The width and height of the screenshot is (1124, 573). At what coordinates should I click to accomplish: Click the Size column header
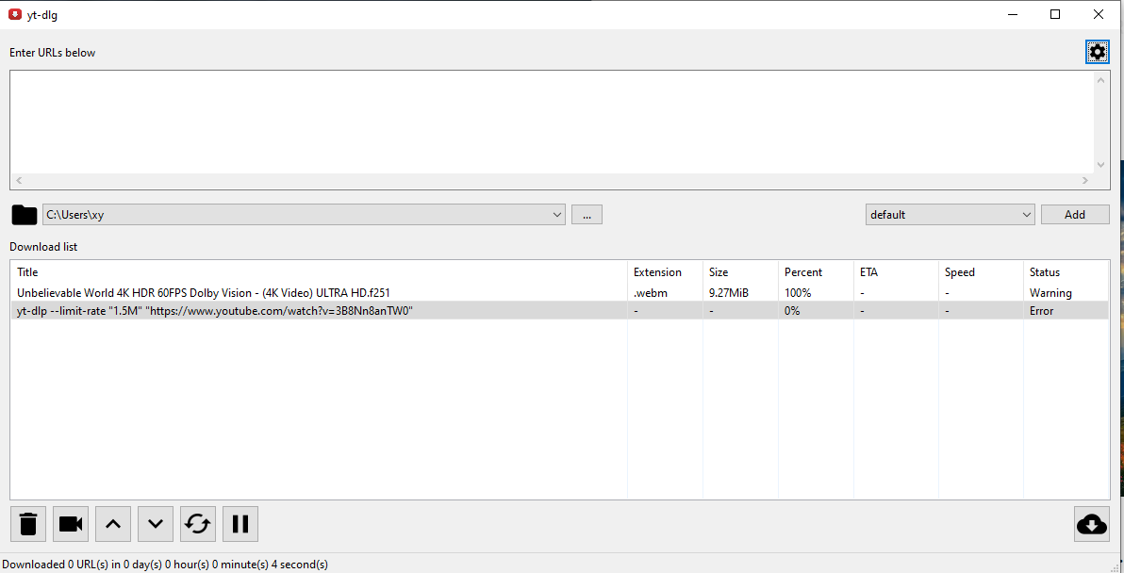pyautogui.click(x=740, y=272)
